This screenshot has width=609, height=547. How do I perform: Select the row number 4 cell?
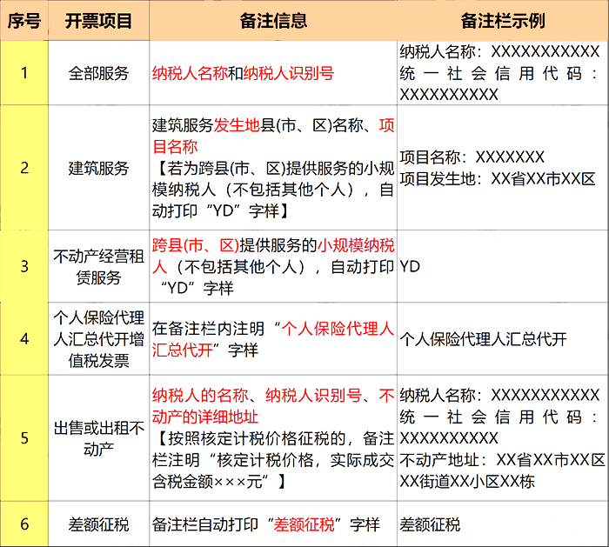(24, 339)
